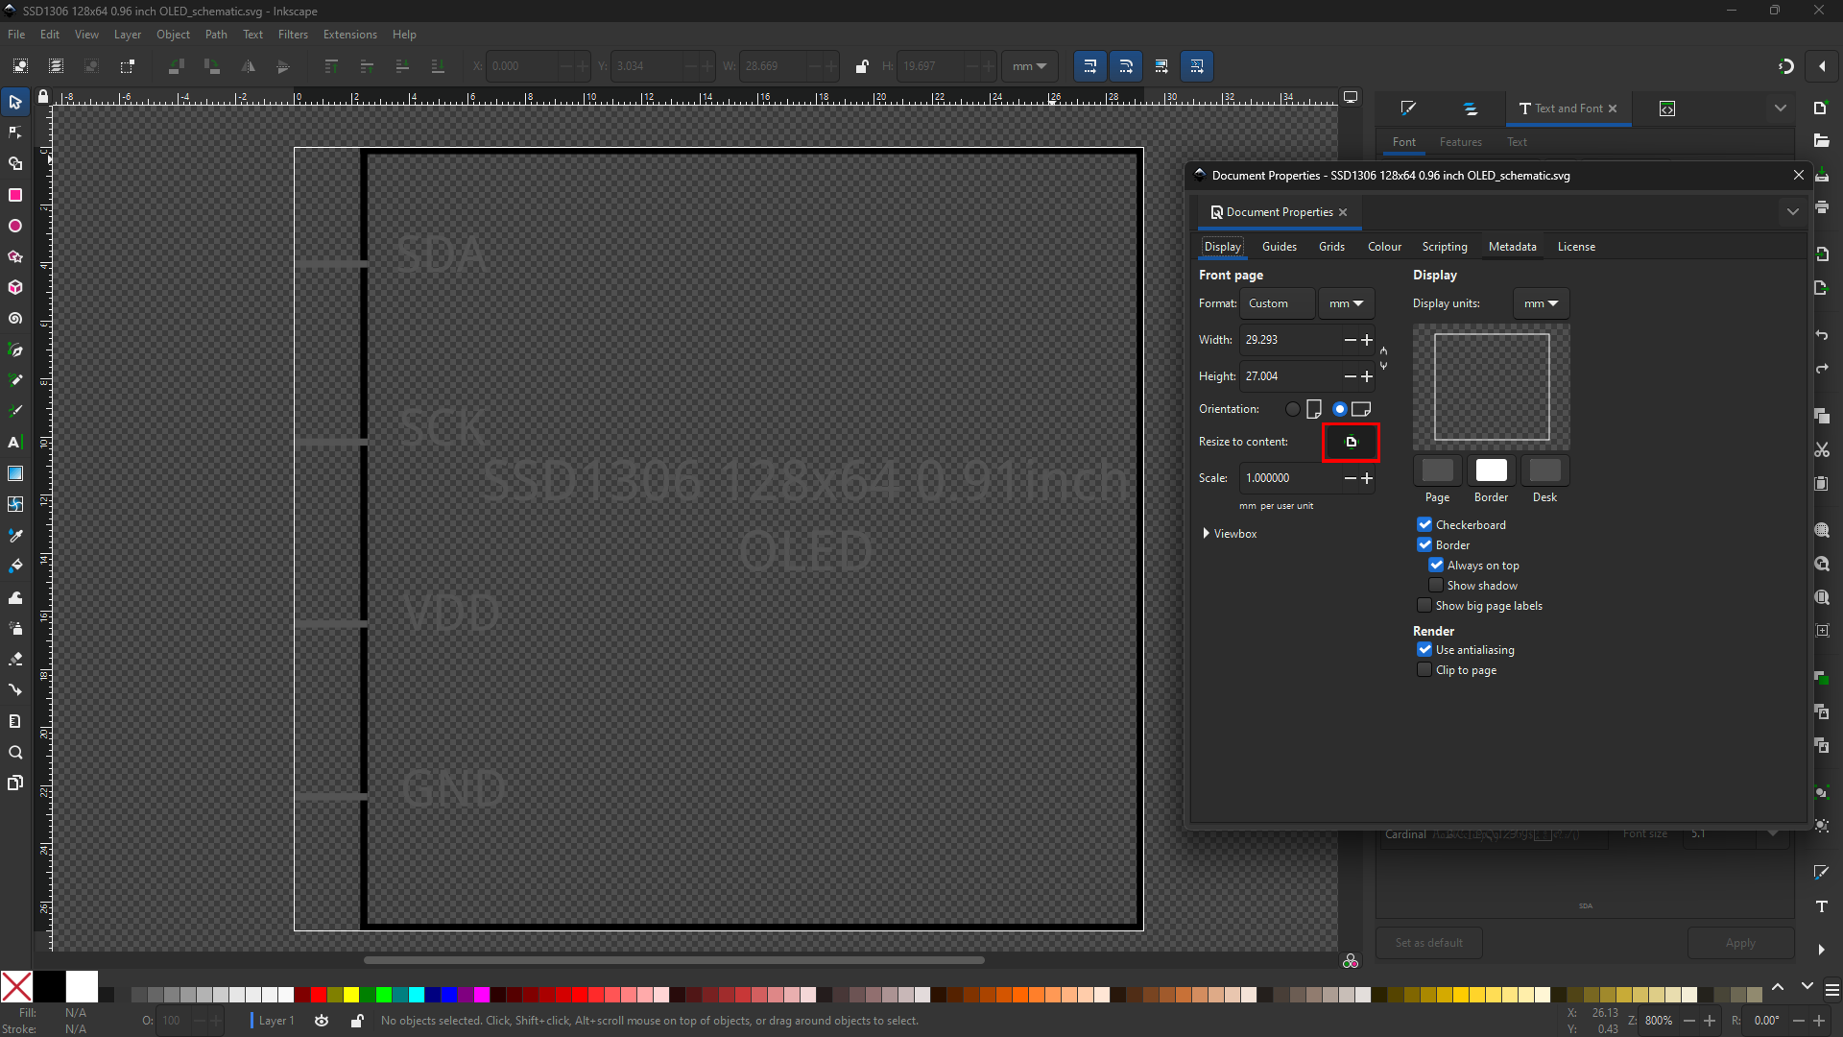Toggle Checkerboard background display
1843x1037 pixels.
pos(1425,524)
